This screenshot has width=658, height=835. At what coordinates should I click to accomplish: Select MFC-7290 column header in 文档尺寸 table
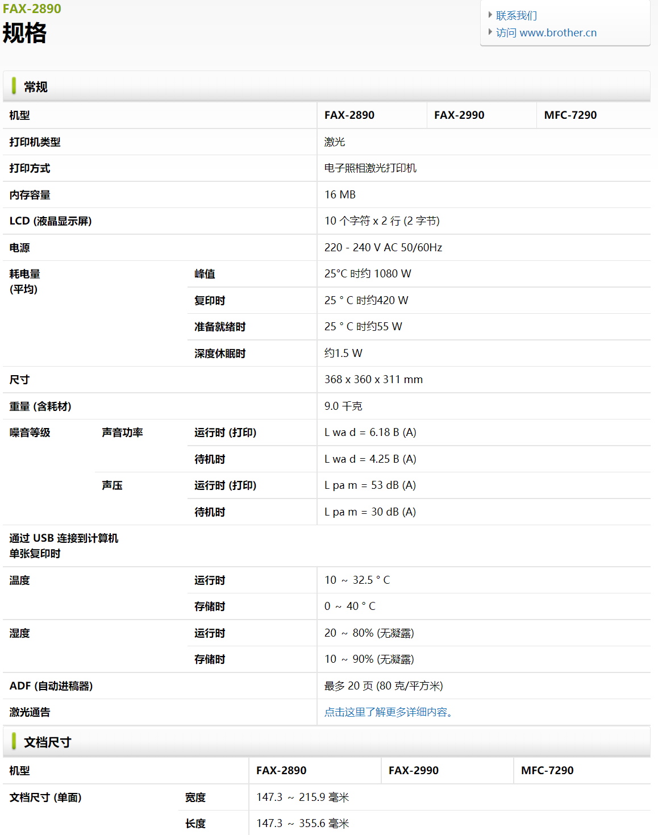click(547, 770)
